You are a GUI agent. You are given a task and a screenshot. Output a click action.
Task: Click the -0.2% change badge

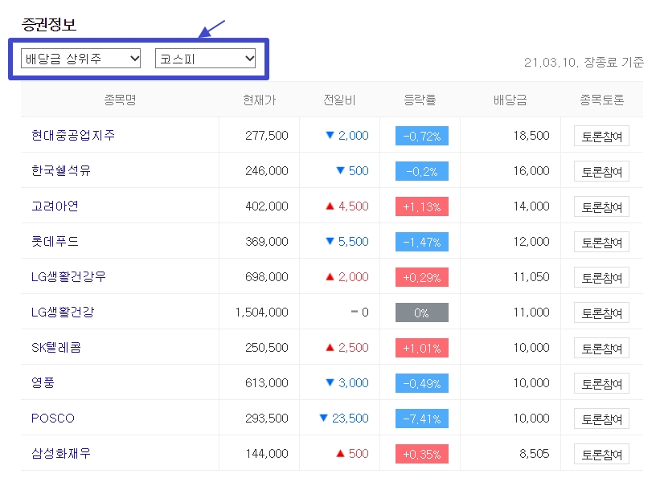point(422,171)
